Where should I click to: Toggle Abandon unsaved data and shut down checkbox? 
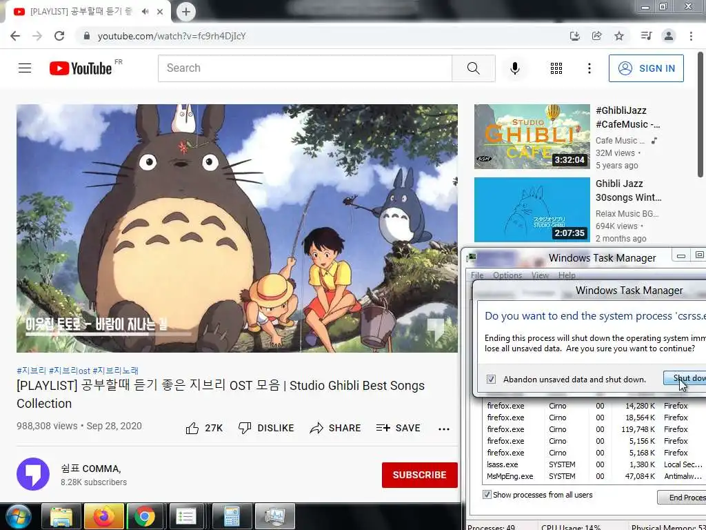click(x=491, y=380)
